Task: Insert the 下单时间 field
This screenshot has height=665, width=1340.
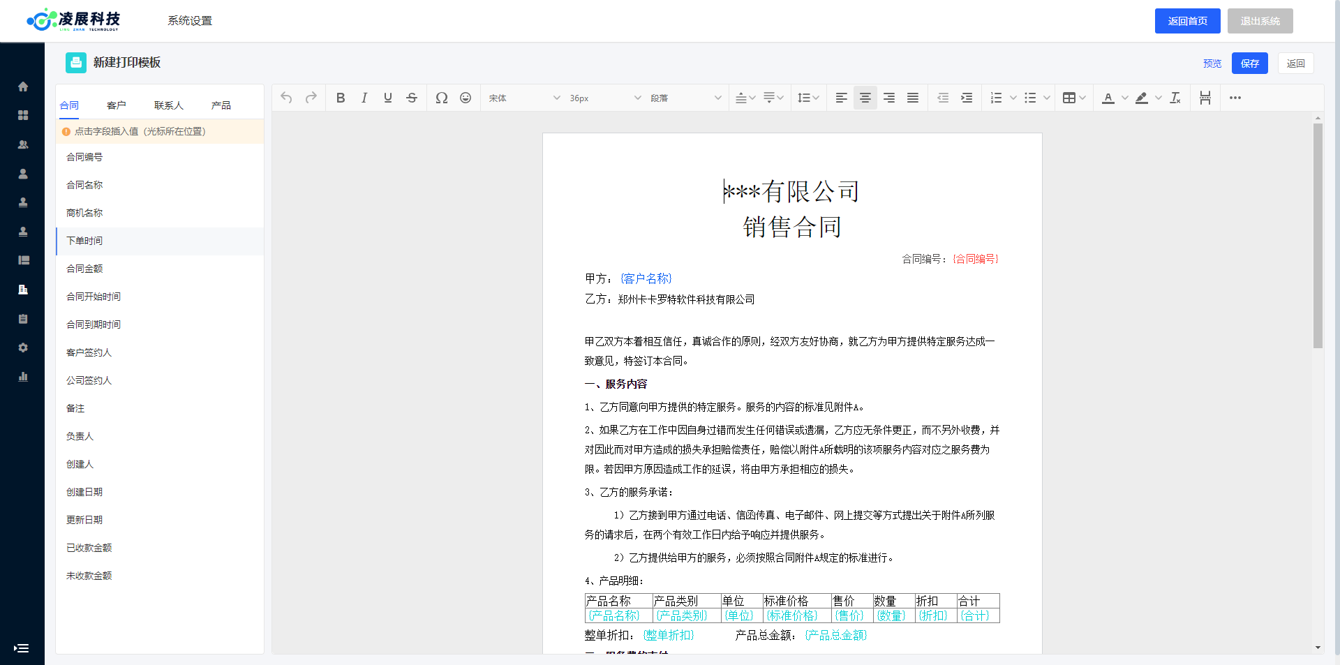Action: pyautogui.click(x=160, y=241)
